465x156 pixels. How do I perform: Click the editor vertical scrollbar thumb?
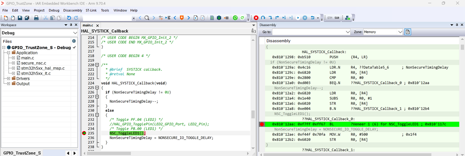coord(253,114)
